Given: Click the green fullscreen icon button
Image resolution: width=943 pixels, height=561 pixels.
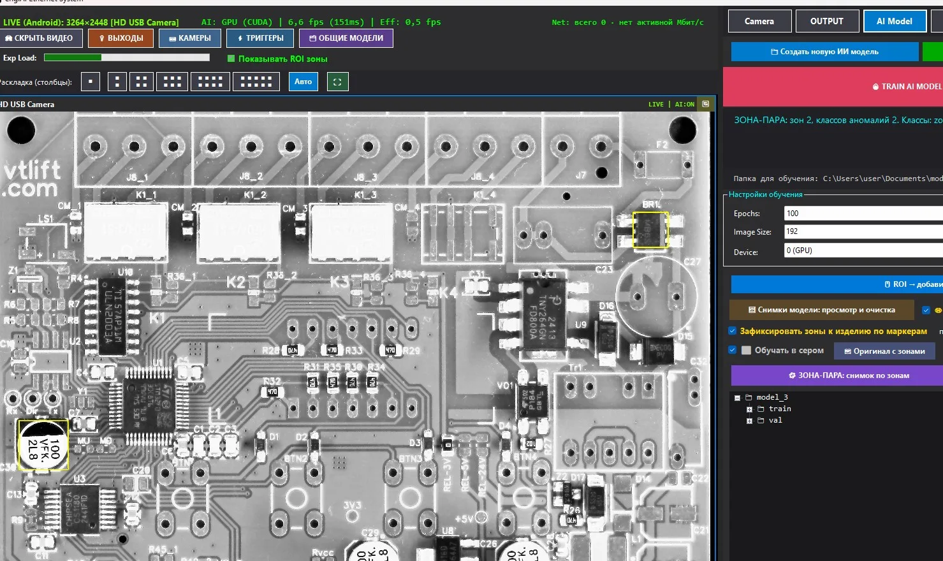Looking at the screenshot, I should (x=337, y=82).
